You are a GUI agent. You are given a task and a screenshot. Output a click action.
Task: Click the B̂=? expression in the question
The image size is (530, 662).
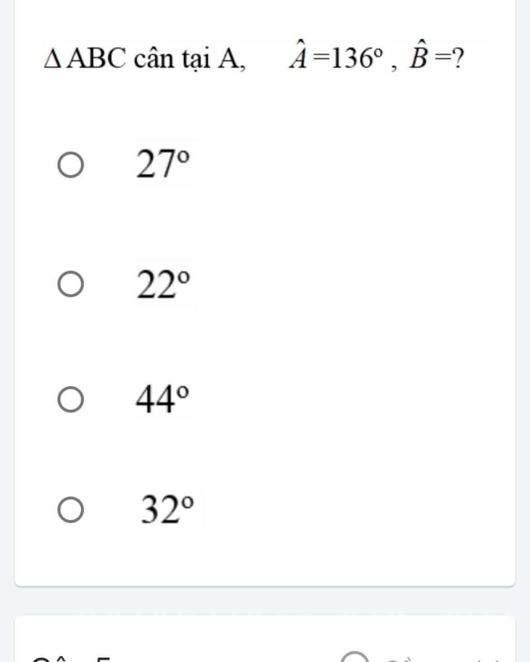(x=436, y=58)
